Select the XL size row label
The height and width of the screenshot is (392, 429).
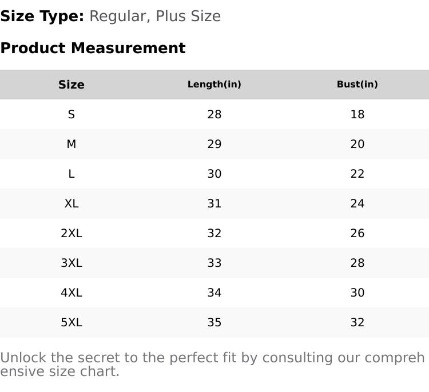tap(71, 203)
